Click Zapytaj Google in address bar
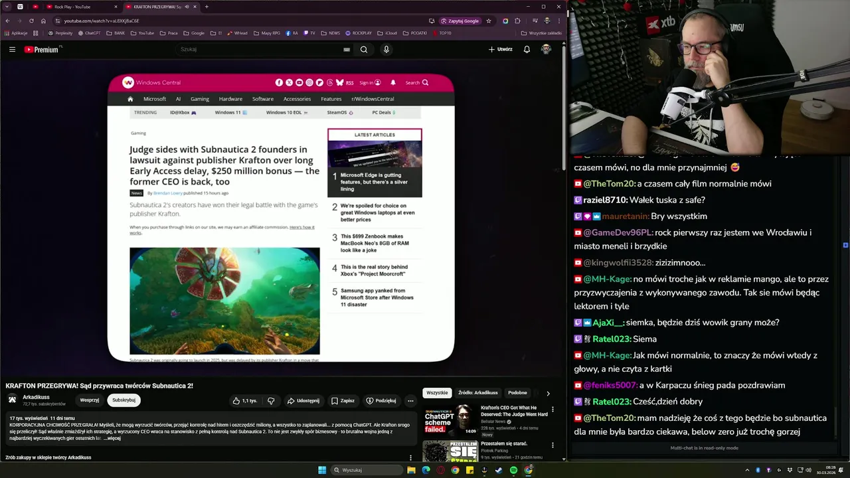Viewport: 850px width, 478px height. (460, 21)
